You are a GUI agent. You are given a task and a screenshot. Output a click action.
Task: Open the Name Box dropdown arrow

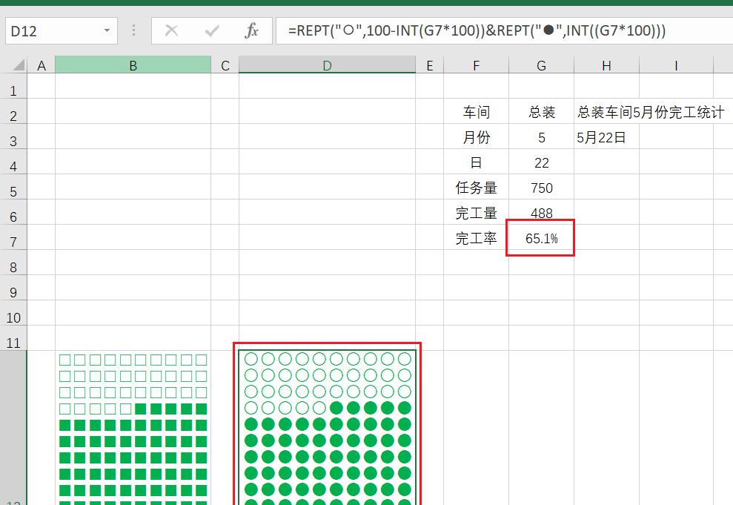tap(107, 31)
